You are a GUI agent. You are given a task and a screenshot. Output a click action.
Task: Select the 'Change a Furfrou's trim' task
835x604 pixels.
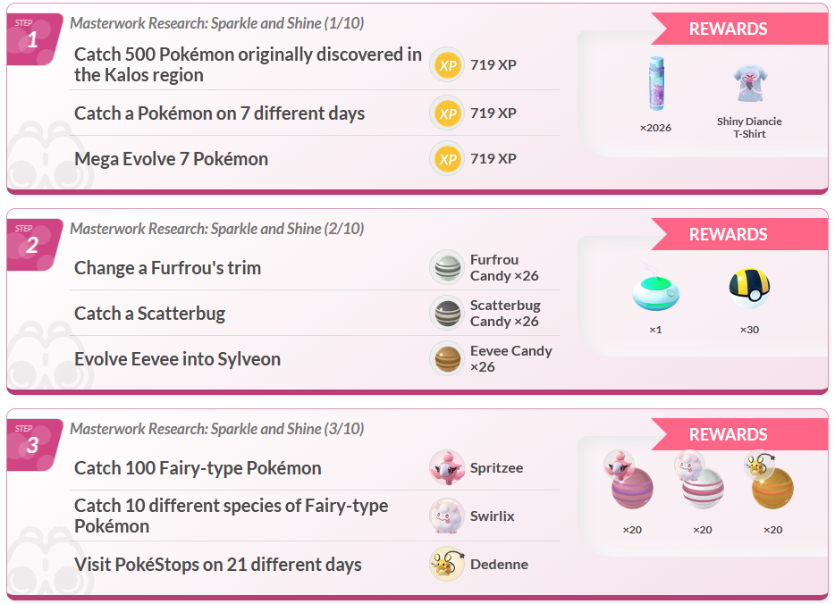(168, 268)
